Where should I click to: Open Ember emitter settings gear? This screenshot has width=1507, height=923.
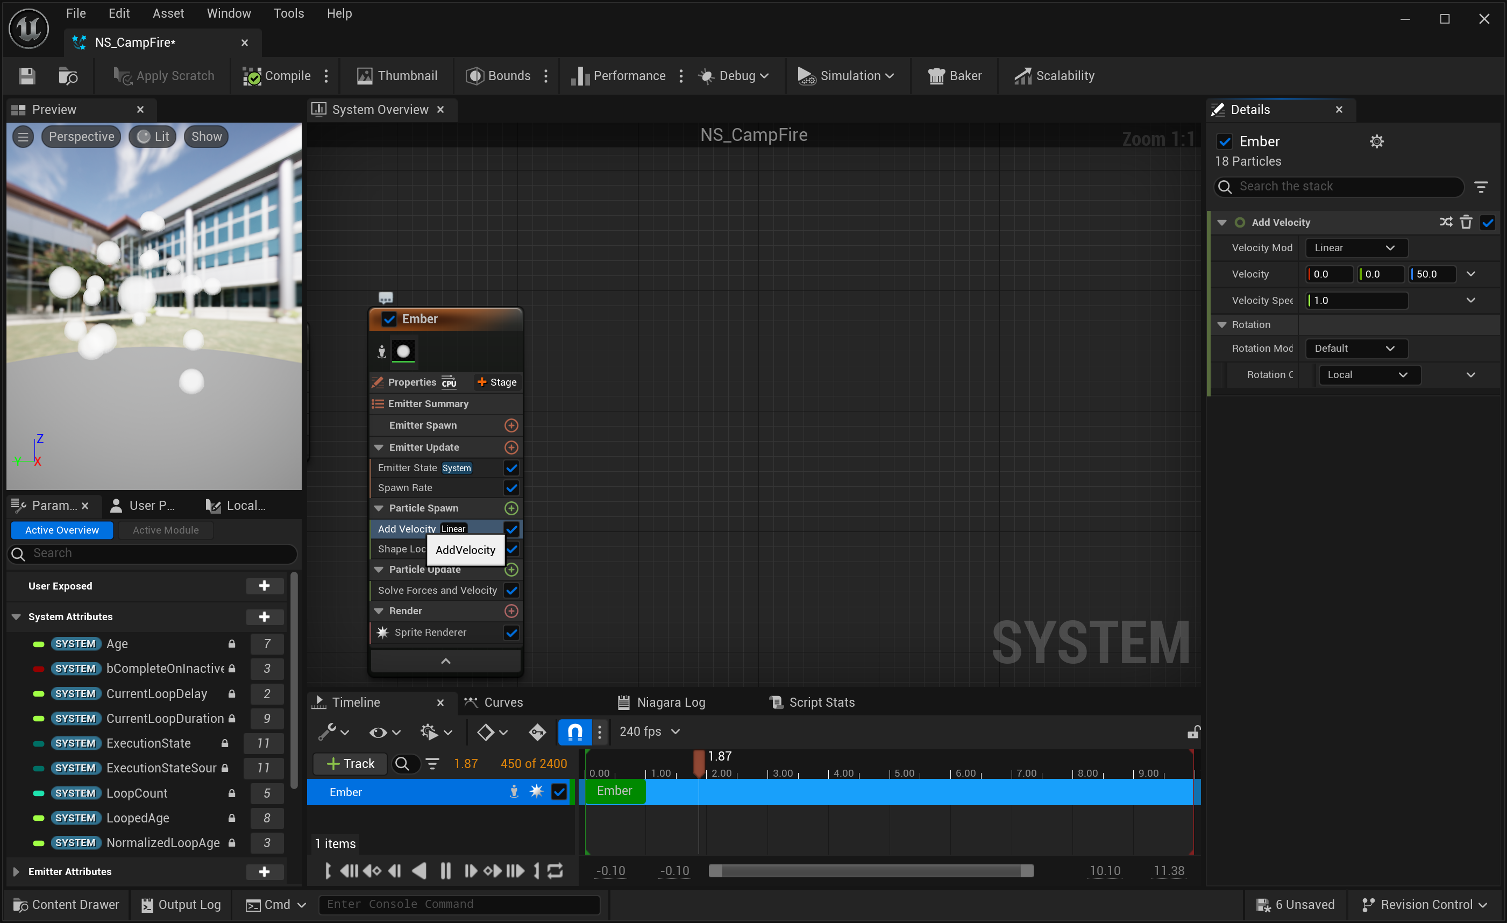[1376, 141]
